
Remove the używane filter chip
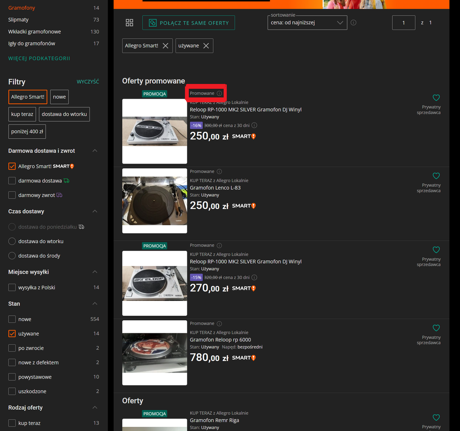[206, 46]
